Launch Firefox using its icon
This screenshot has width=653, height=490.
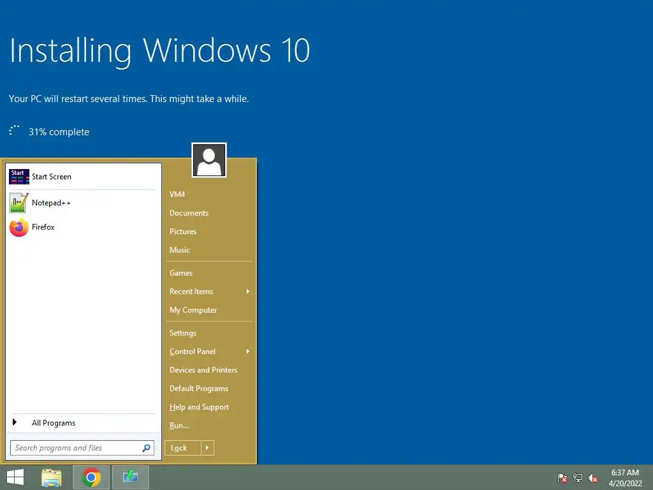coord(19,227)
